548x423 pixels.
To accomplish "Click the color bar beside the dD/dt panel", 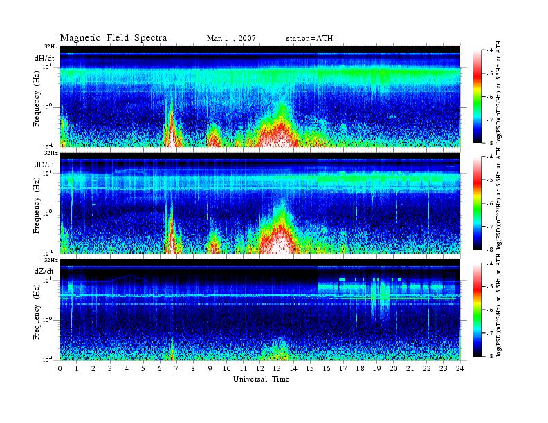I will click(477, 203).
